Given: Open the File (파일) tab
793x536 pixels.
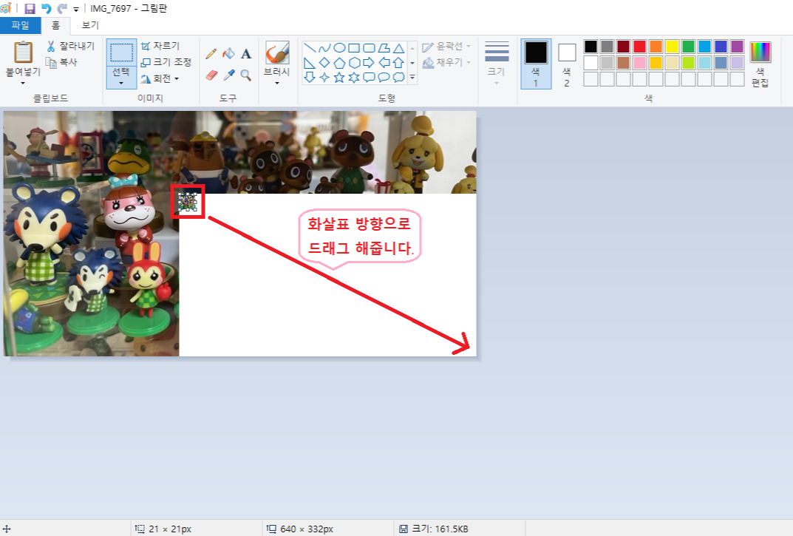Looking at the screenshot, I should click(20, 25).
